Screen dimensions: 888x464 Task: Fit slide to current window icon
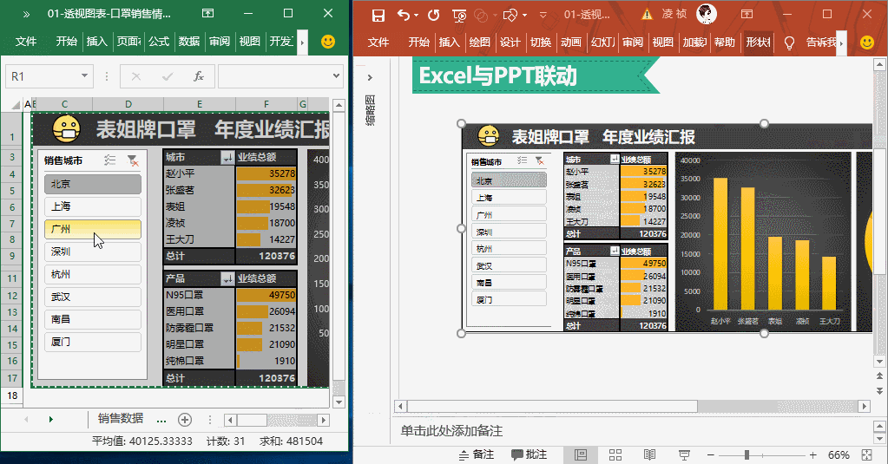[x=866, y=455]
